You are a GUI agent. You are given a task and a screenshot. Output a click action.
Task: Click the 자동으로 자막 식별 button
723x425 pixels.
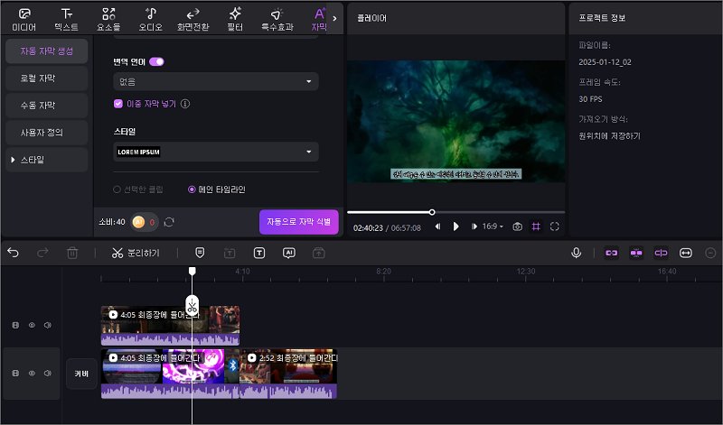pos(298,222)
